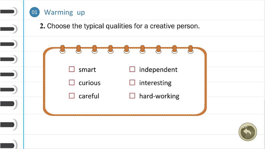Click the blue 01 section badge
Screen dimensions: 265x149
[35, 13]
